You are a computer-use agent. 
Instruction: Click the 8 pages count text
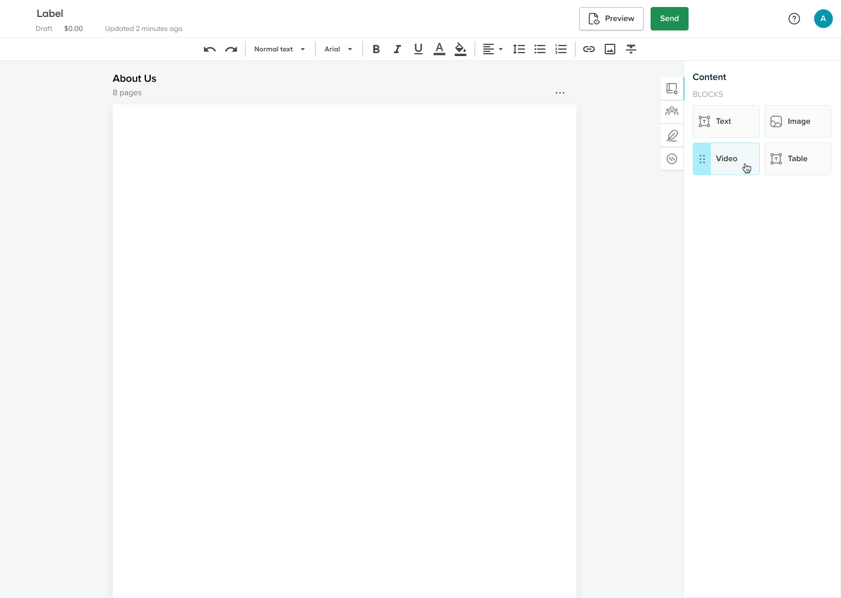click(127, 93)
